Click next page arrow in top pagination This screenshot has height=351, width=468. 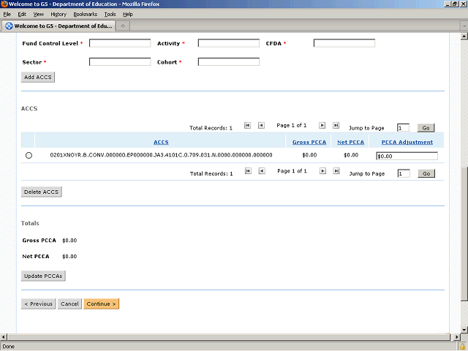pos(322,126)
